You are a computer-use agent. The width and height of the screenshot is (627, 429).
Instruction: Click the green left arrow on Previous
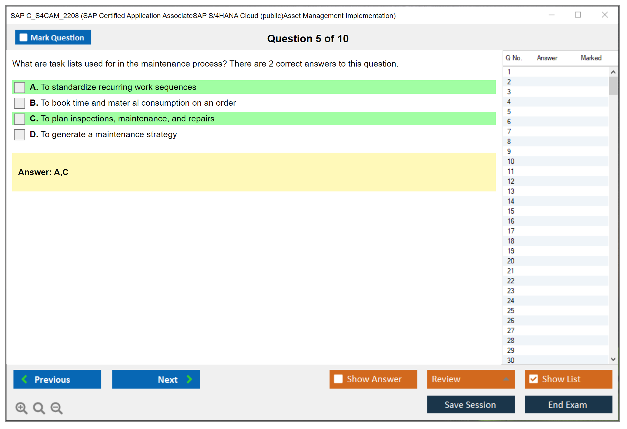(x=24, y=379)
